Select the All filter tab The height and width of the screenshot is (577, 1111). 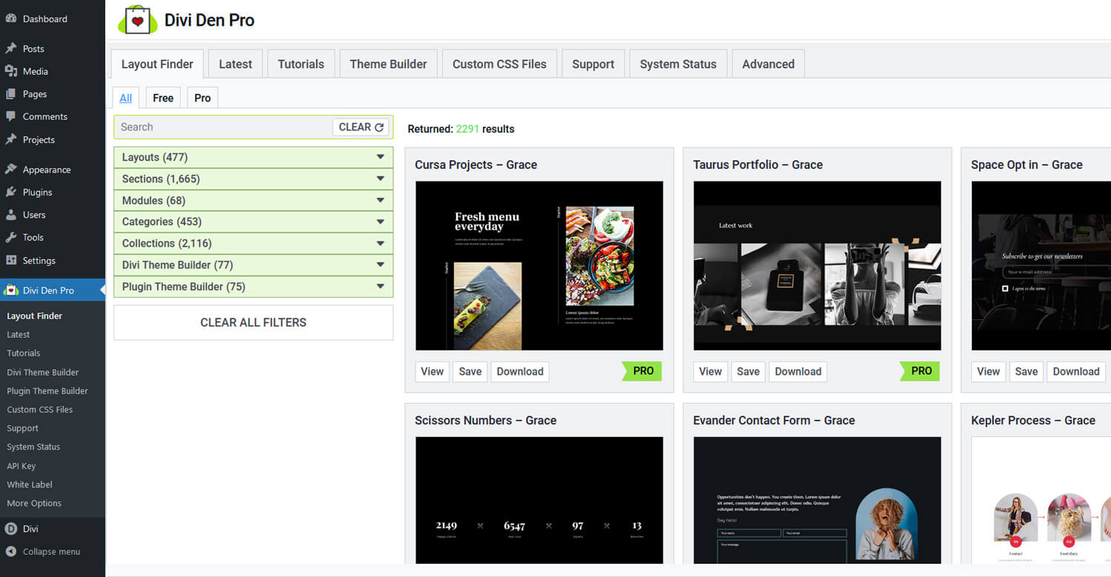(x=126, y=98)
